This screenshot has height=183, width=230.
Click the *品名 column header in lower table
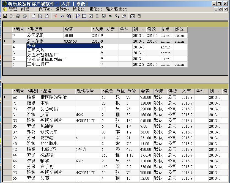[57, 91]
